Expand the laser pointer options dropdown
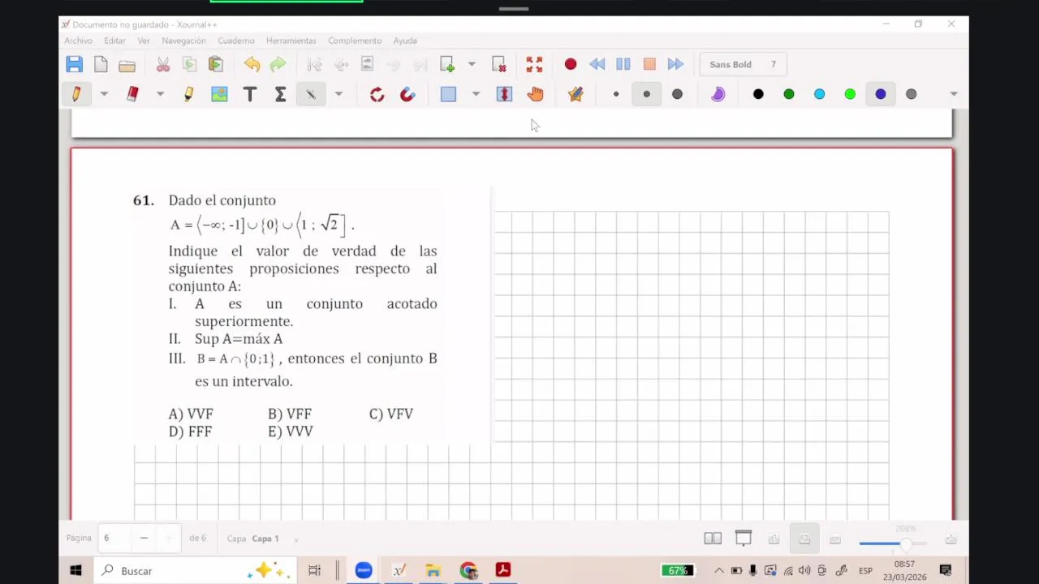Screen dimensions: 1039x584 (x=338, y=94)
